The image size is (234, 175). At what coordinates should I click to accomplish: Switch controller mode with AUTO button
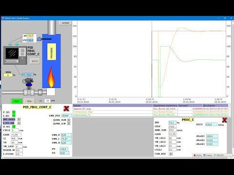tap(35, 61)
